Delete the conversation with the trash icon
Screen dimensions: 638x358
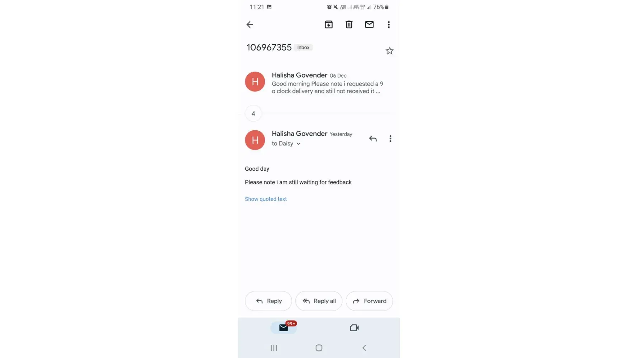349,24
